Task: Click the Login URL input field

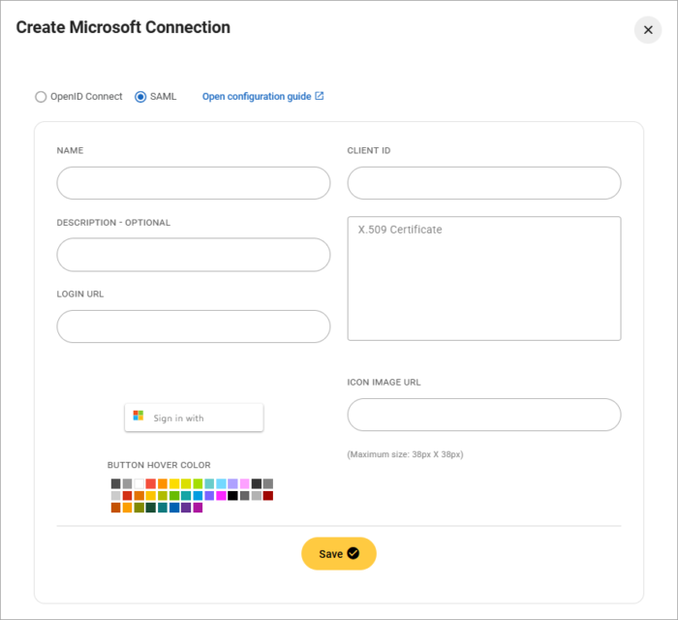Action: (194, 326)
